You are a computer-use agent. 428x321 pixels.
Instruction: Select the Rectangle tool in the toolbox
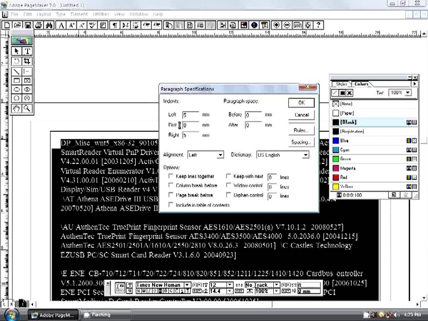coord(16,81)
